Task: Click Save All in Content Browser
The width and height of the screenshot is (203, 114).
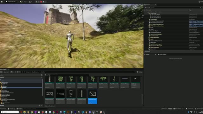Action: coord(13,72)
